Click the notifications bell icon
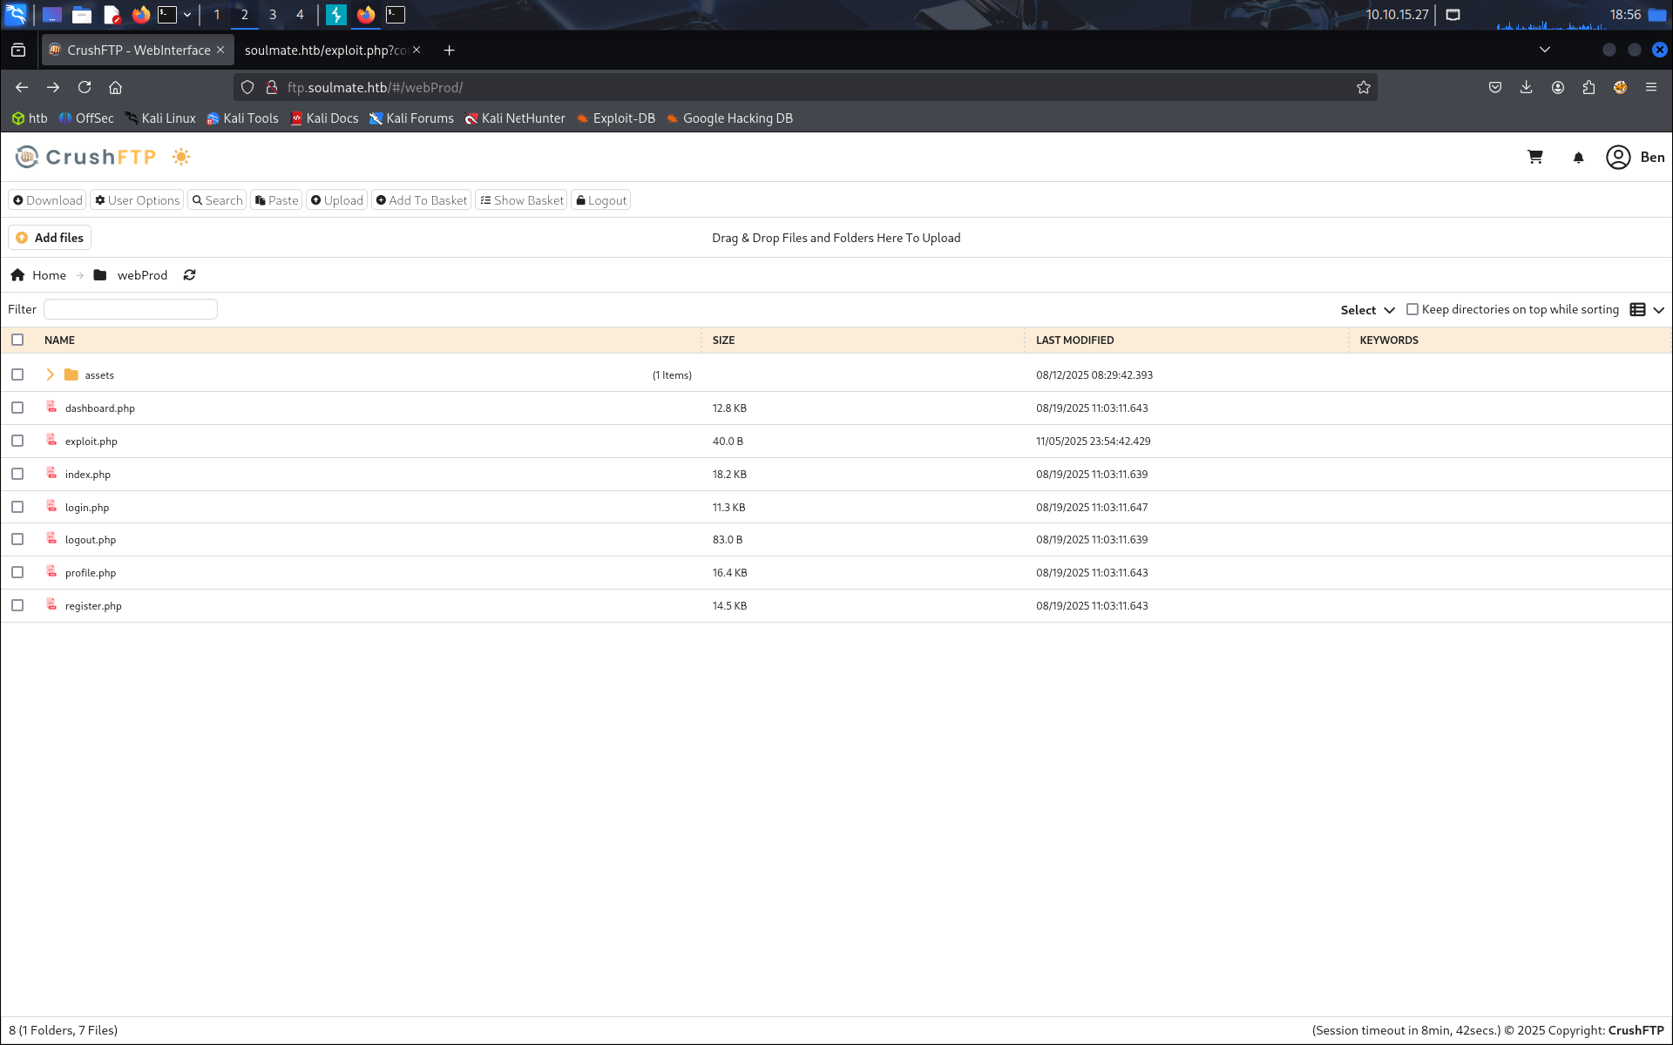Image resolution: width=1673 pixels, height=1045 pixels. [1578, 158]
